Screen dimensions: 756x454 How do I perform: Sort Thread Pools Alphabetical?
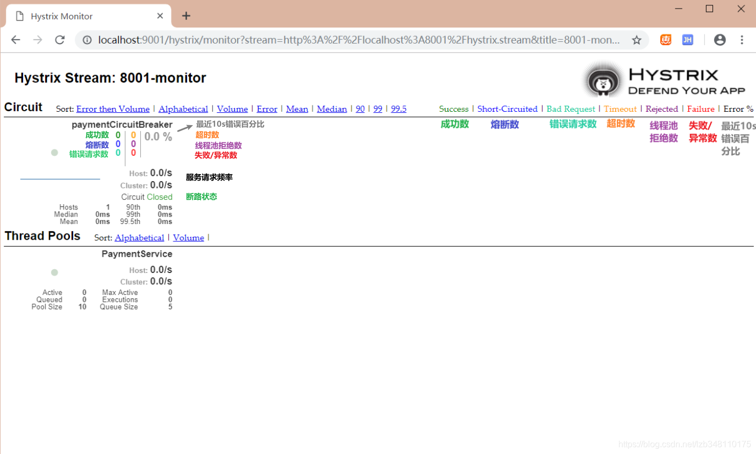tap(139, 237)
